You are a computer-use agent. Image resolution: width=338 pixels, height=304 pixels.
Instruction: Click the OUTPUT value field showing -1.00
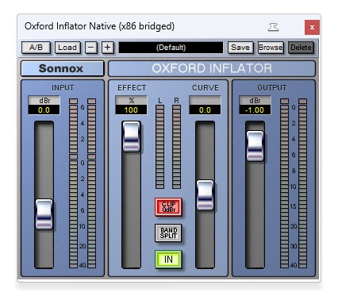[255, 110]
